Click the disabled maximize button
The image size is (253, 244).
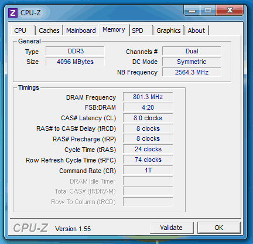(208, 11)
